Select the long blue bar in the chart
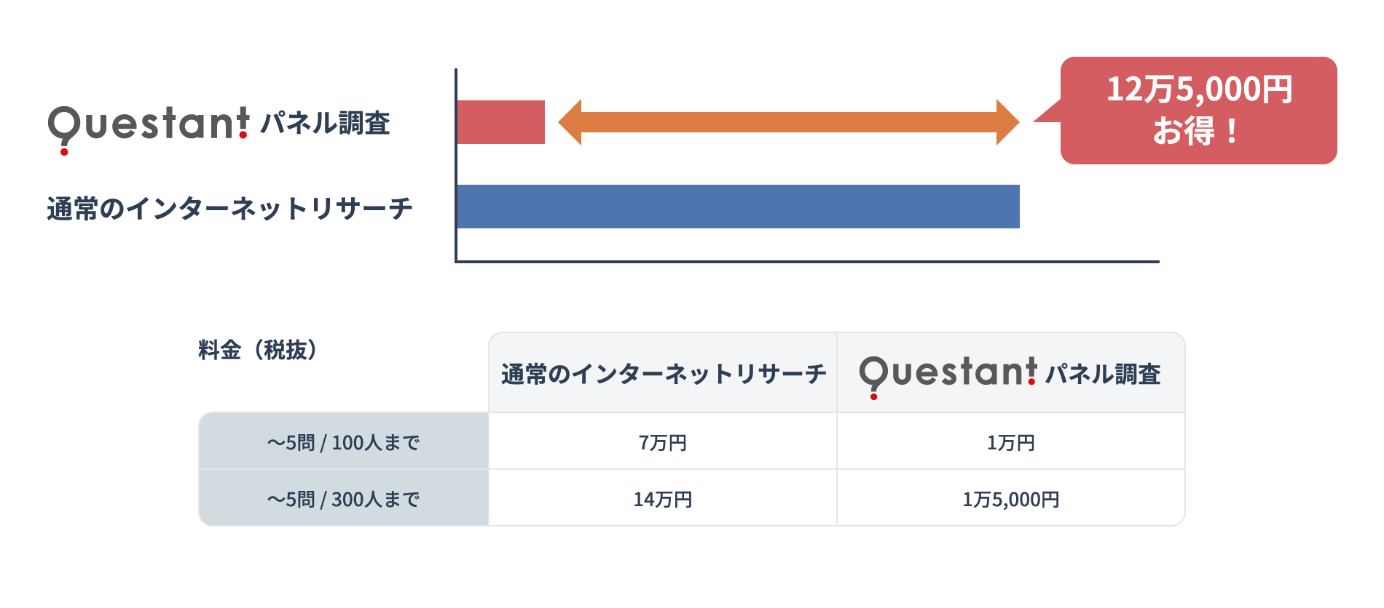This screenshot has height=608, width=1384. [738, 207]
